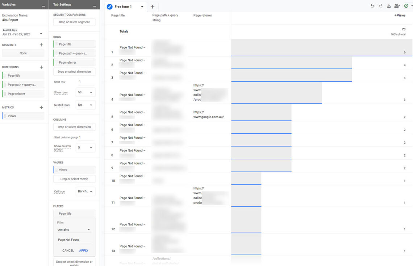The width and height of the screenshot is (413, 266).
Task: Minimize the Tab Settings panel
Action: tap(95, 5)
